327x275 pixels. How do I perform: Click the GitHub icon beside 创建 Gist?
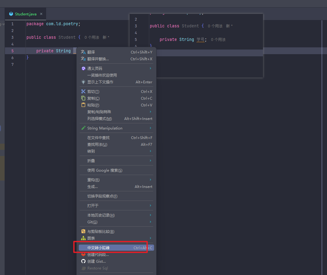point(83,261)
